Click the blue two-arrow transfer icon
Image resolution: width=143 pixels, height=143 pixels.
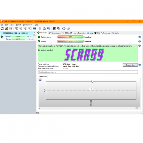tap(44, 29)
